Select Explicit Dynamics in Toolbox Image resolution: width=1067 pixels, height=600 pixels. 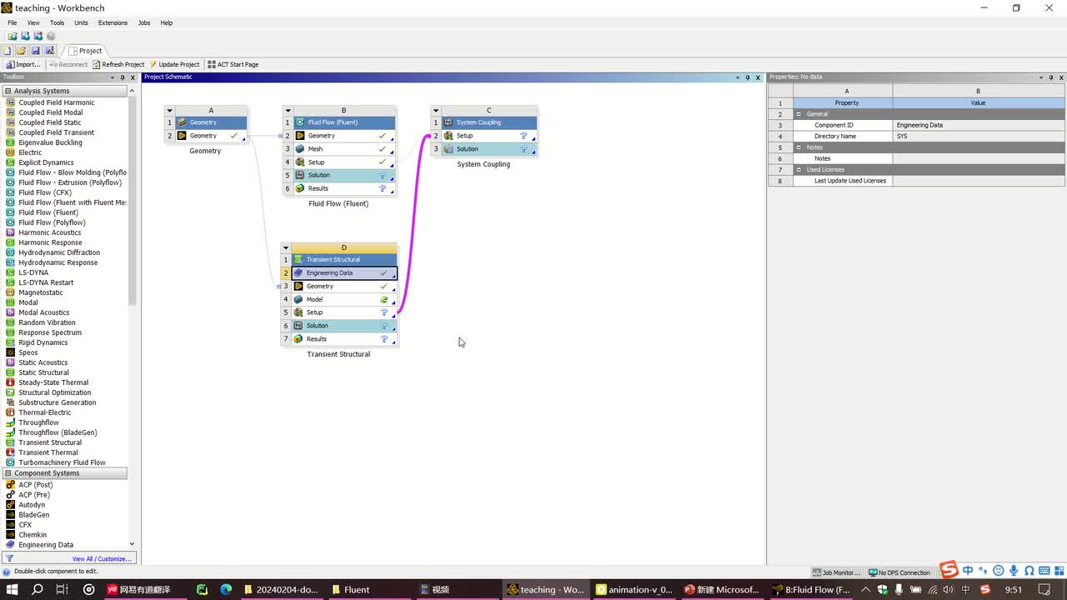point(46,162)
